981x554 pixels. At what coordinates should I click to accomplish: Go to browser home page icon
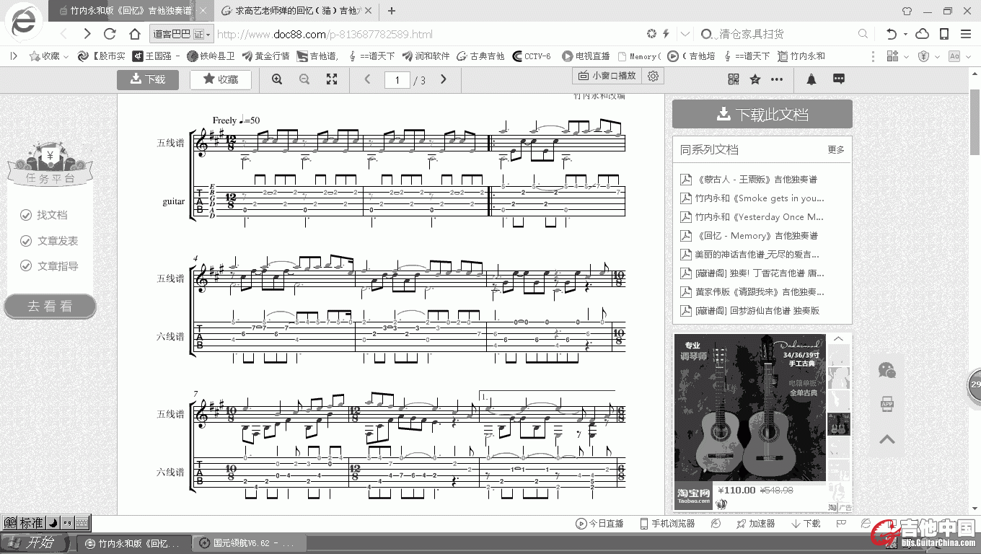(135, 34)
